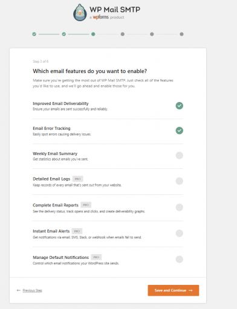Click the fourth step dot in progress bar
Viewport: 237px width, 309px height.
coord(123,34)
